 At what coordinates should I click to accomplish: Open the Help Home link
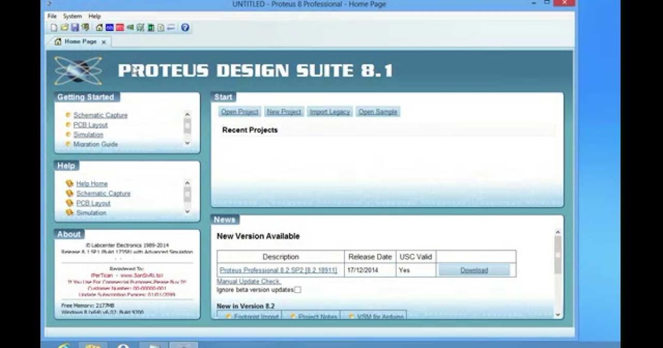[92, 183]
